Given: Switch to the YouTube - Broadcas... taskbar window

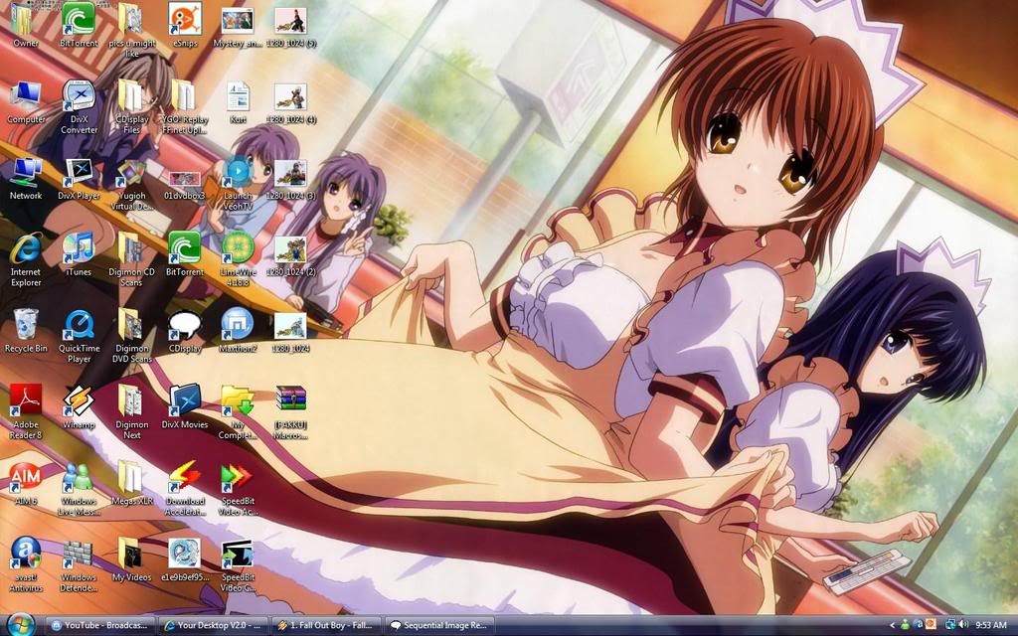Looking at the screenshot, I should tap(99, 626).
